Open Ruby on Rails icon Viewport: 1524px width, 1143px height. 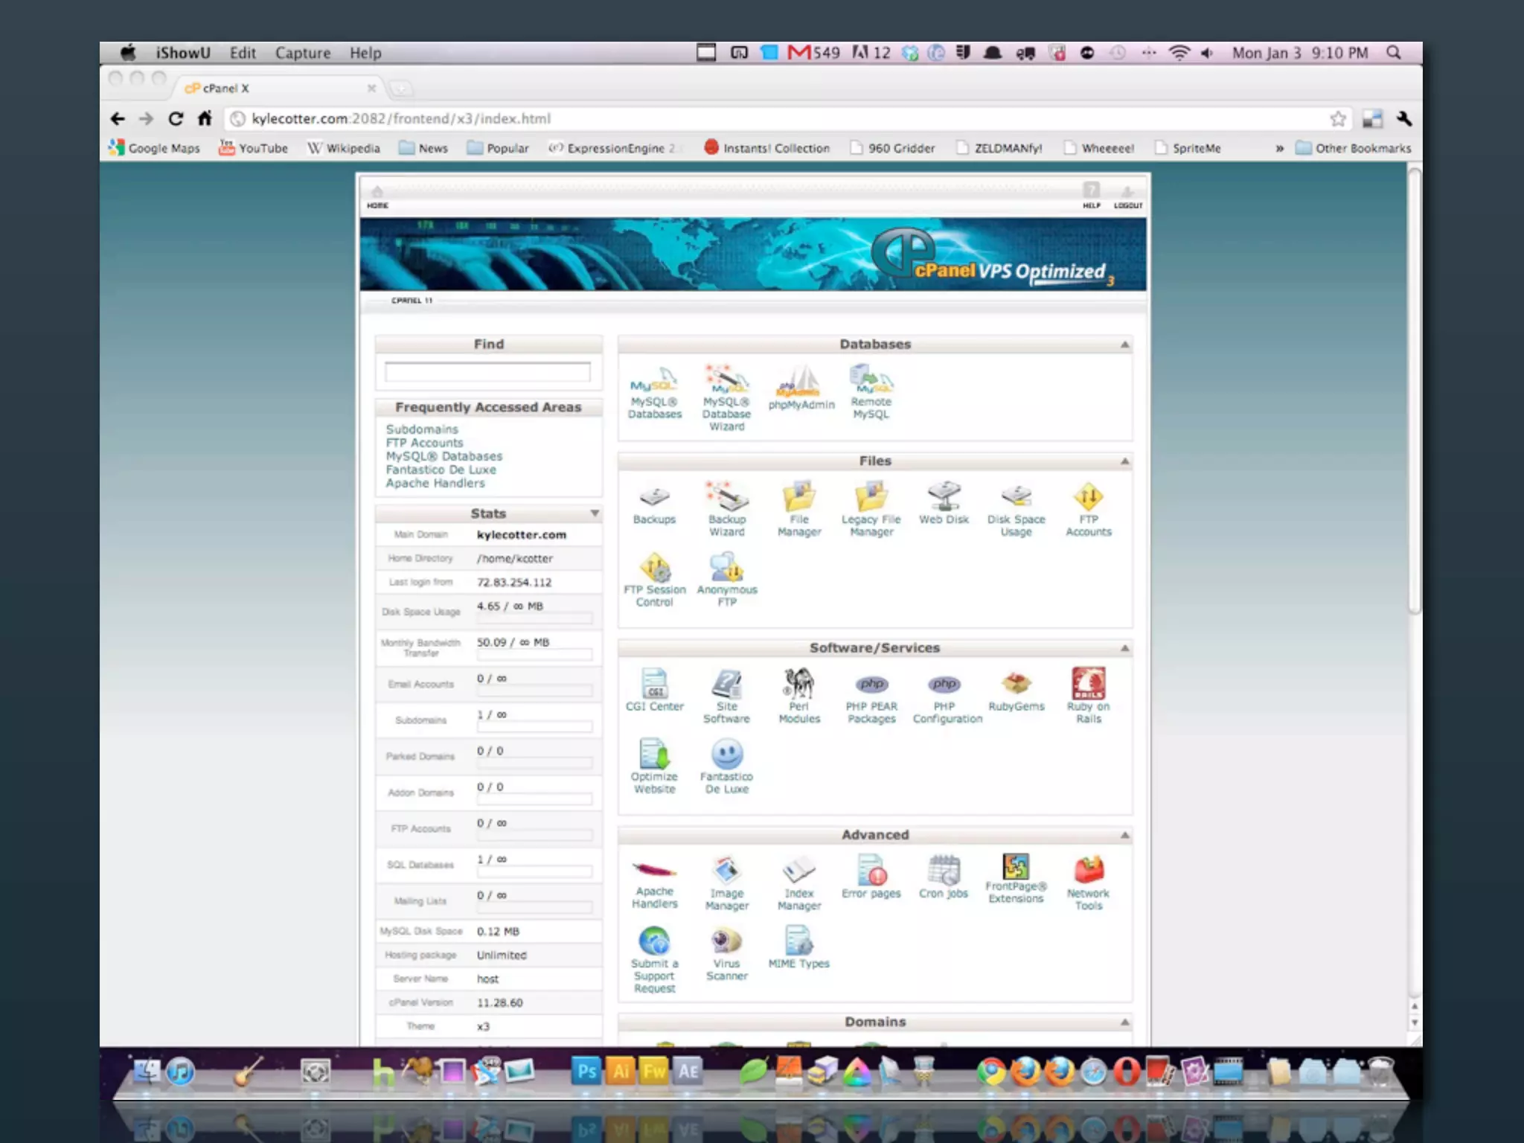tap(1088, 684)
